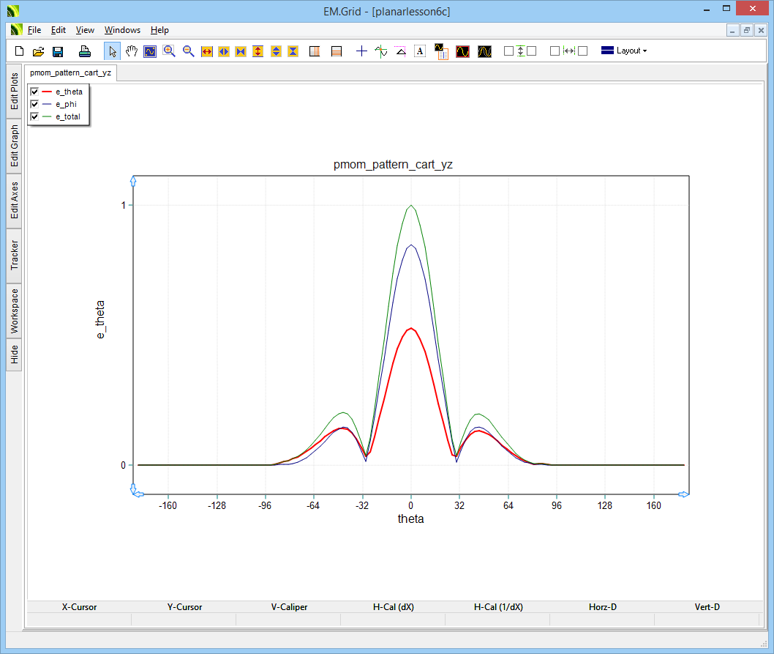Toggle the e_phi plot visibility checkbox
Screen dimensions: 774x654
[34, 104]
